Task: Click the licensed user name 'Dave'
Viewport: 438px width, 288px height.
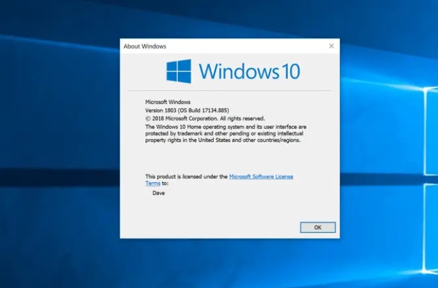Action: (x=158, y=193)
